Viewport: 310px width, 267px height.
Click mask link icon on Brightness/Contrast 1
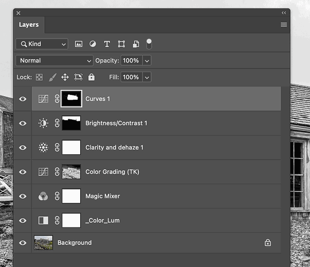tap(57, 123)
